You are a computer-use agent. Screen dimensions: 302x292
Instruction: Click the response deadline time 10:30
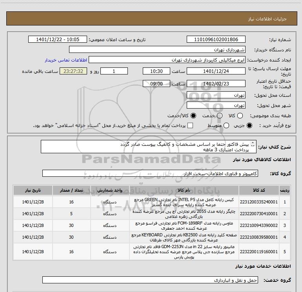[x=156, y=71]
